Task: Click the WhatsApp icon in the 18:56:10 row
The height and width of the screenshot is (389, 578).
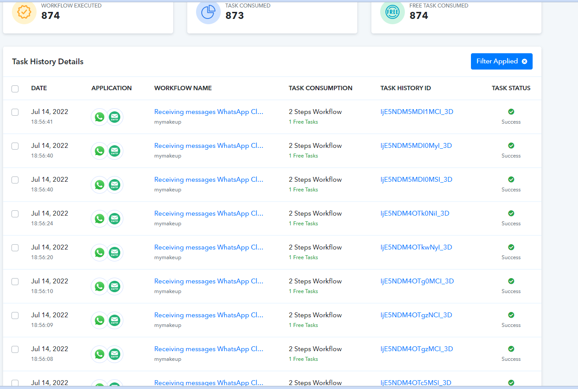Action: 100,286
